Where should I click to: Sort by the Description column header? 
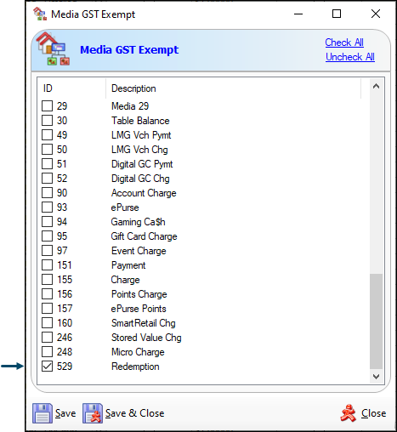pyautogui.click(x=233, y=88)
